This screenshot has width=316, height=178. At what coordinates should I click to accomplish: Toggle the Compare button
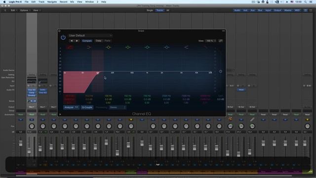(x=87, y=41)
